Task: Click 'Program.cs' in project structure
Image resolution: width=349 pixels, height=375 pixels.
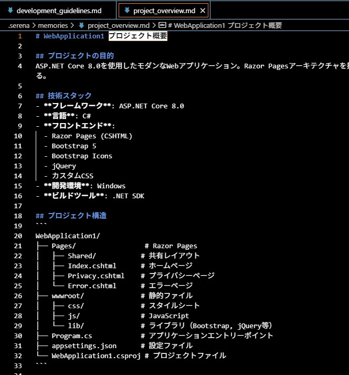Action: [71, 336]
